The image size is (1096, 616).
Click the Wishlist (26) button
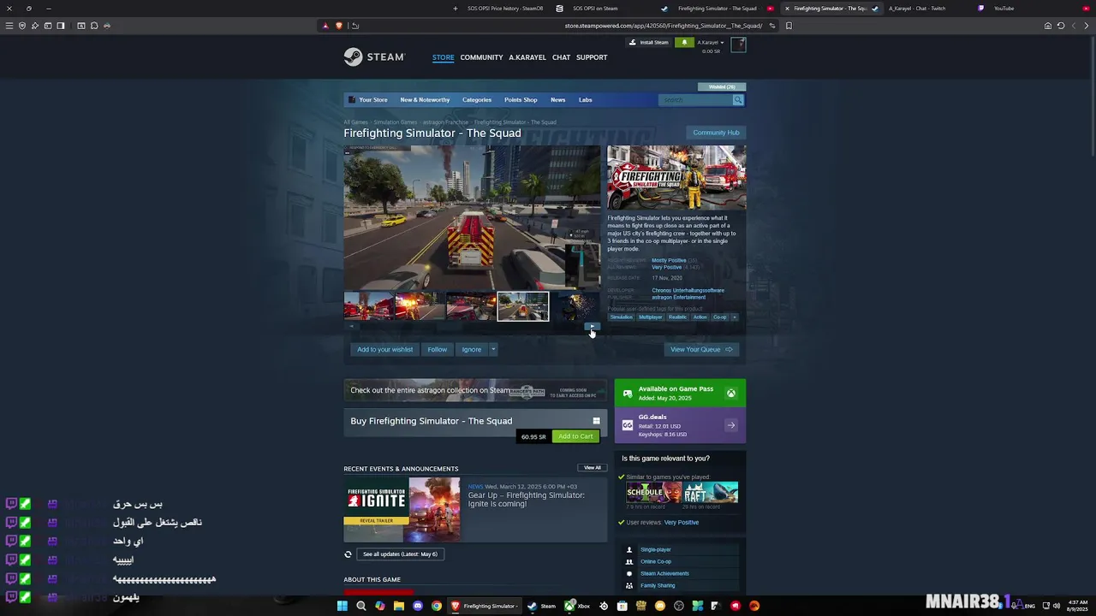point(721,86)
